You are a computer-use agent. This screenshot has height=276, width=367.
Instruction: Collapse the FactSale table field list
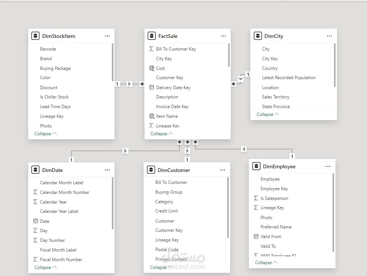point(161,134)
